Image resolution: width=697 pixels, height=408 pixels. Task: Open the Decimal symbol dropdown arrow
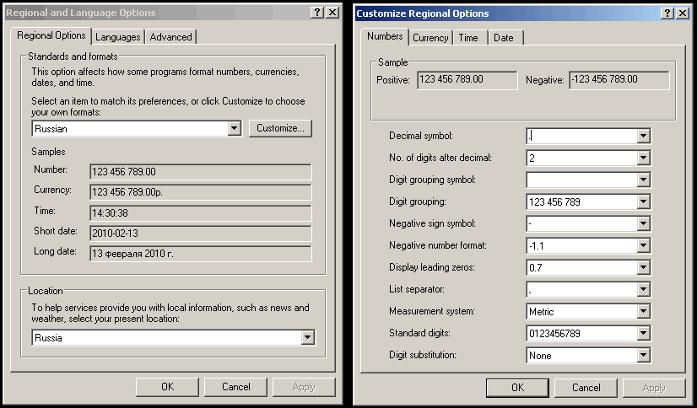pyautogui.click(x=643, y=136)
